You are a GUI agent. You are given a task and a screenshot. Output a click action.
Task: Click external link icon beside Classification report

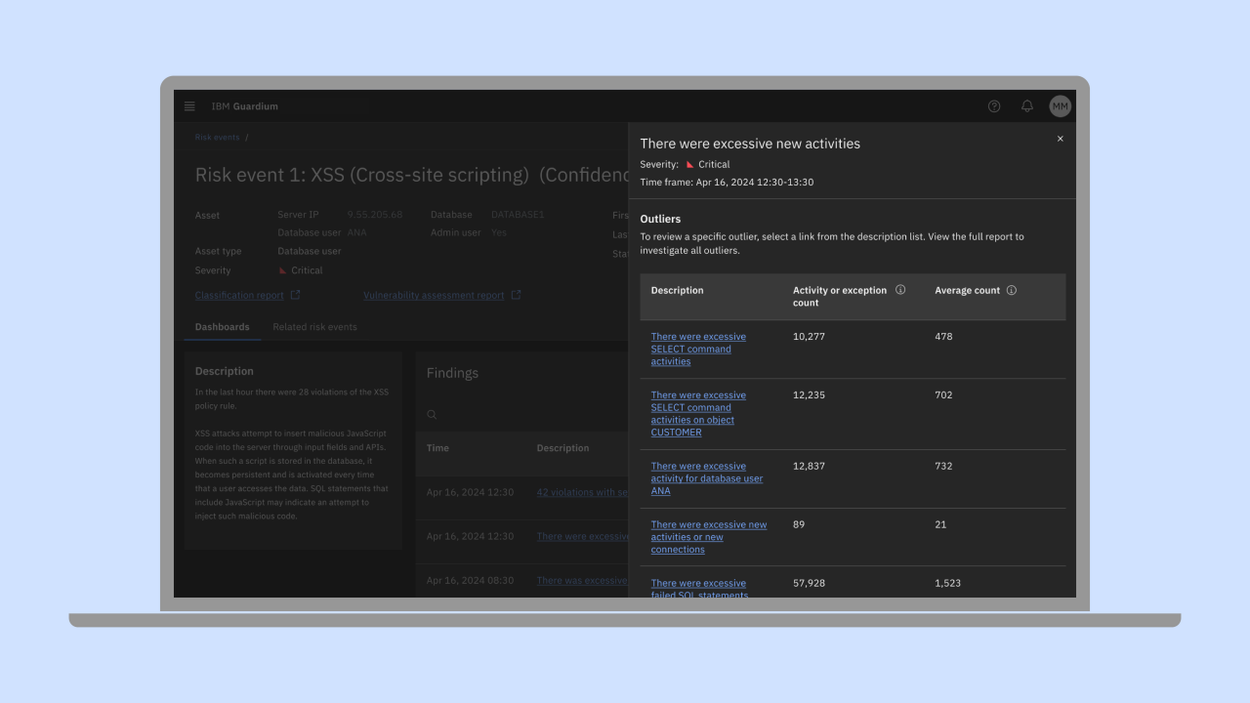(296, 295)
